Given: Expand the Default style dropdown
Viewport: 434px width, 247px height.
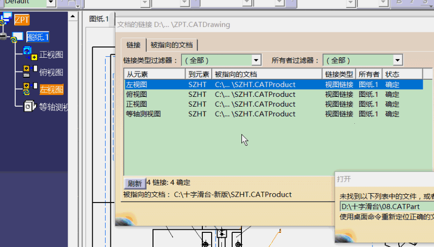Looking at the screenshot, I should pos(51,2).
